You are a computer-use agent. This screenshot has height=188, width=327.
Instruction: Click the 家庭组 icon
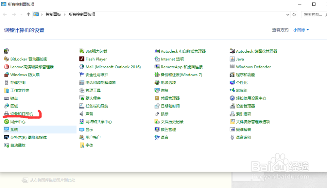point(232,91)
